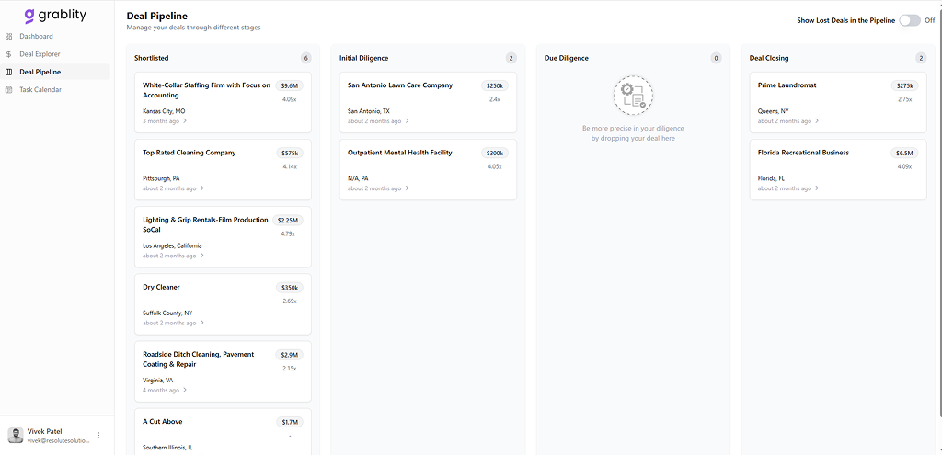Click the Dashboard sidebar icon
942x455 pixels.
coord(9,37)
